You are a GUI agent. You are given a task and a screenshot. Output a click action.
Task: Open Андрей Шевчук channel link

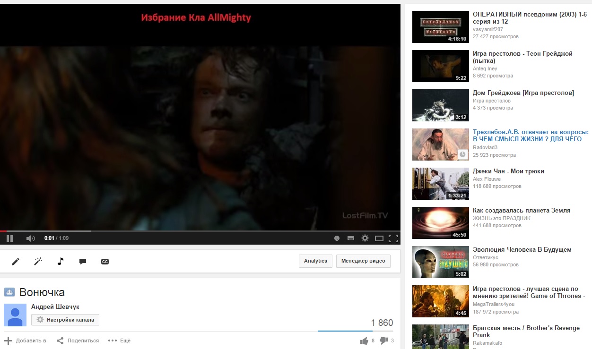(x=55, y=306)
